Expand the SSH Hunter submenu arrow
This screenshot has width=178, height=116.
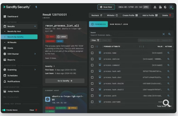coord(35,54)
